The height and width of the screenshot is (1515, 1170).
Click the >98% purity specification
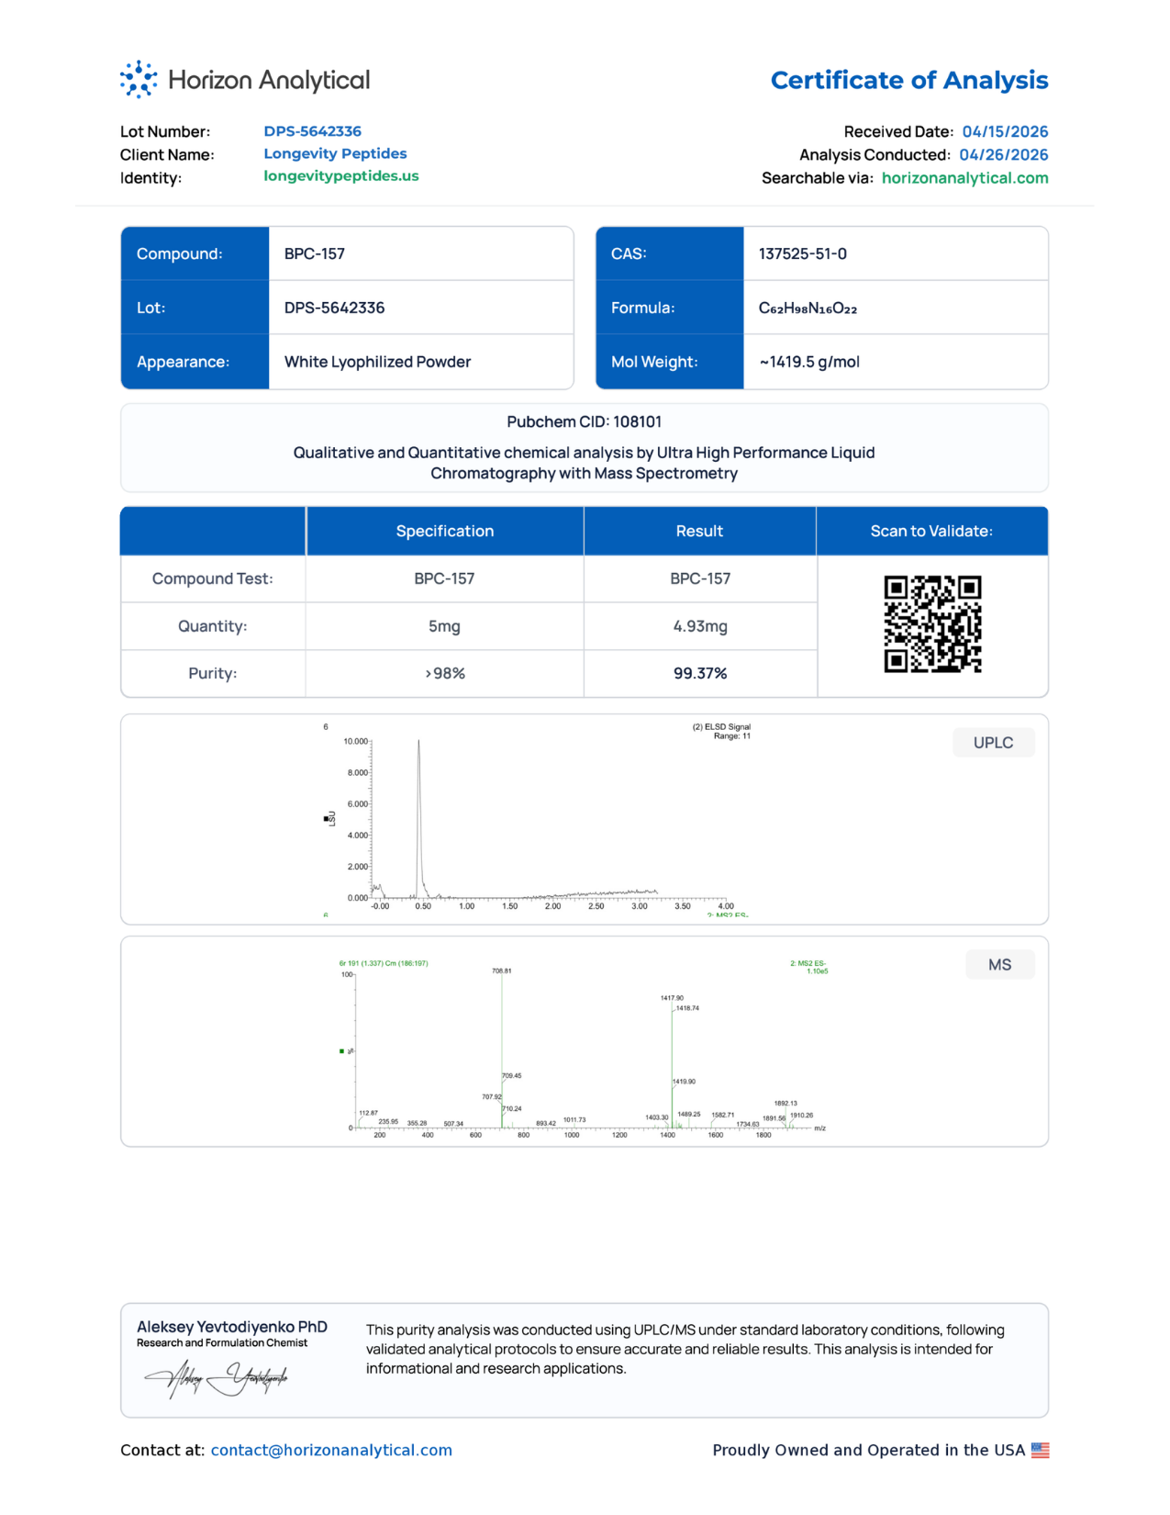[445, 673]
